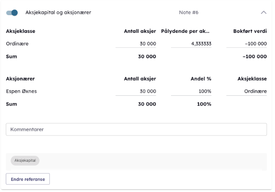Click the Bokført verdi column header
The width and height of the screenshot is (275, 192).
pyautogui.click(x=250, y=32)
